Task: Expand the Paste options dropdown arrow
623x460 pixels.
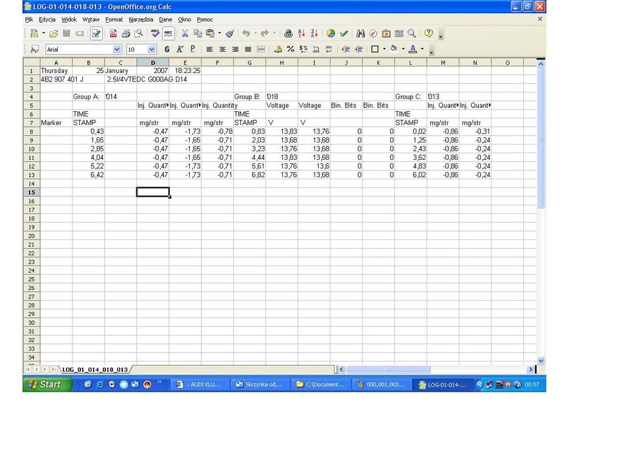Action: coord(219,33)
